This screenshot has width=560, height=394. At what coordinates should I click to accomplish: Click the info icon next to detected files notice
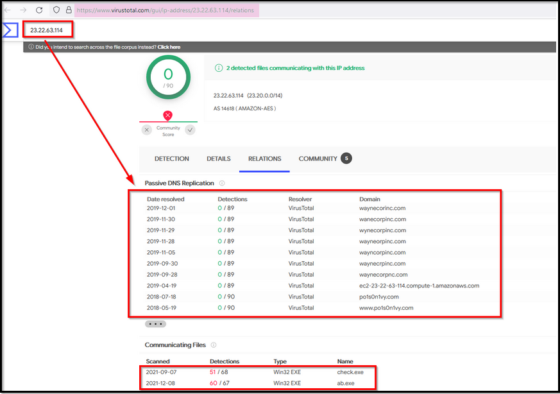click(x=219, y=68)
